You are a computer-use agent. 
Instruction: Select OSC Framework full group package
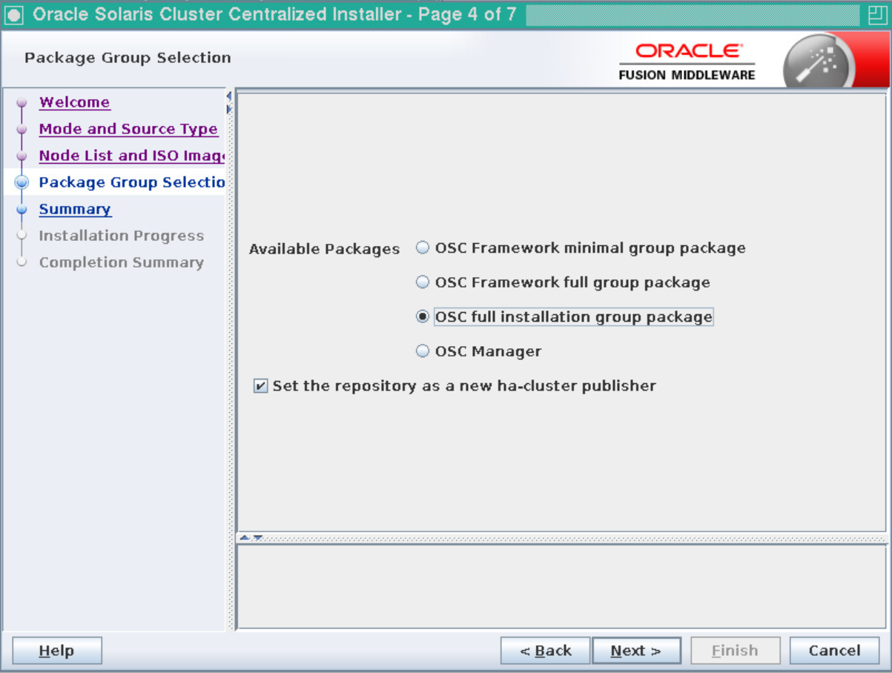(x=423, y=282)
